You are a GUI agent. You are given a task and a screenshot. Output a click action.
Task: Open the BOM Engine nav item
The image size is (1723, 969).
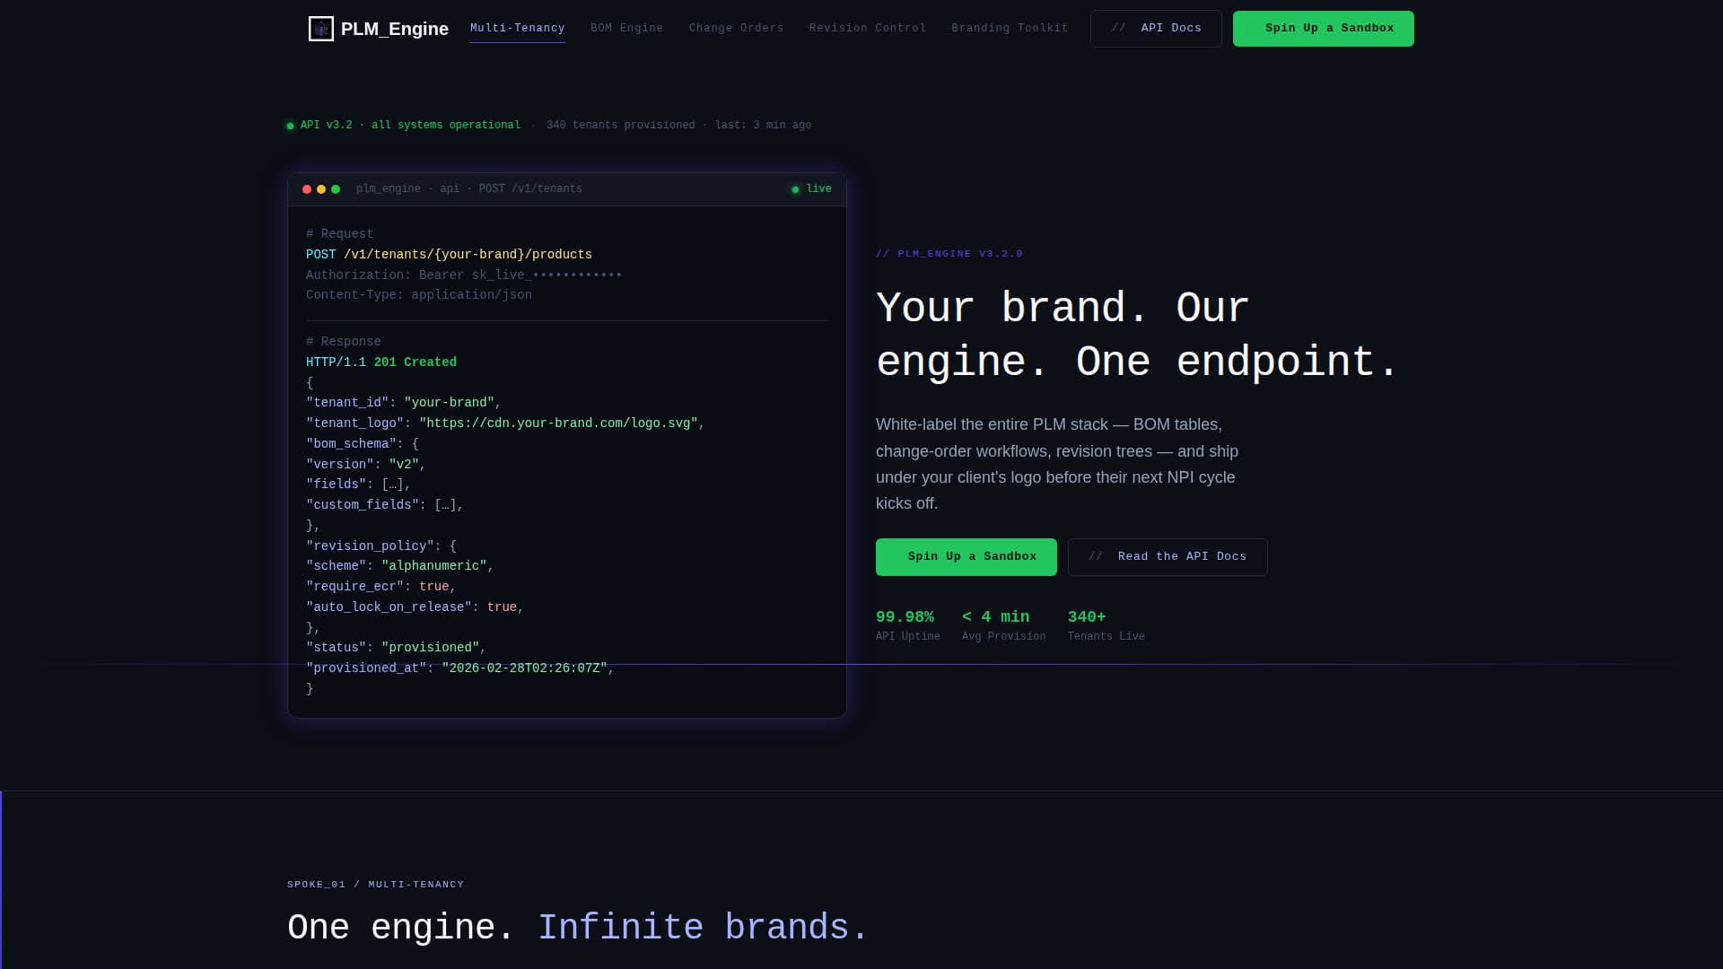626,28
